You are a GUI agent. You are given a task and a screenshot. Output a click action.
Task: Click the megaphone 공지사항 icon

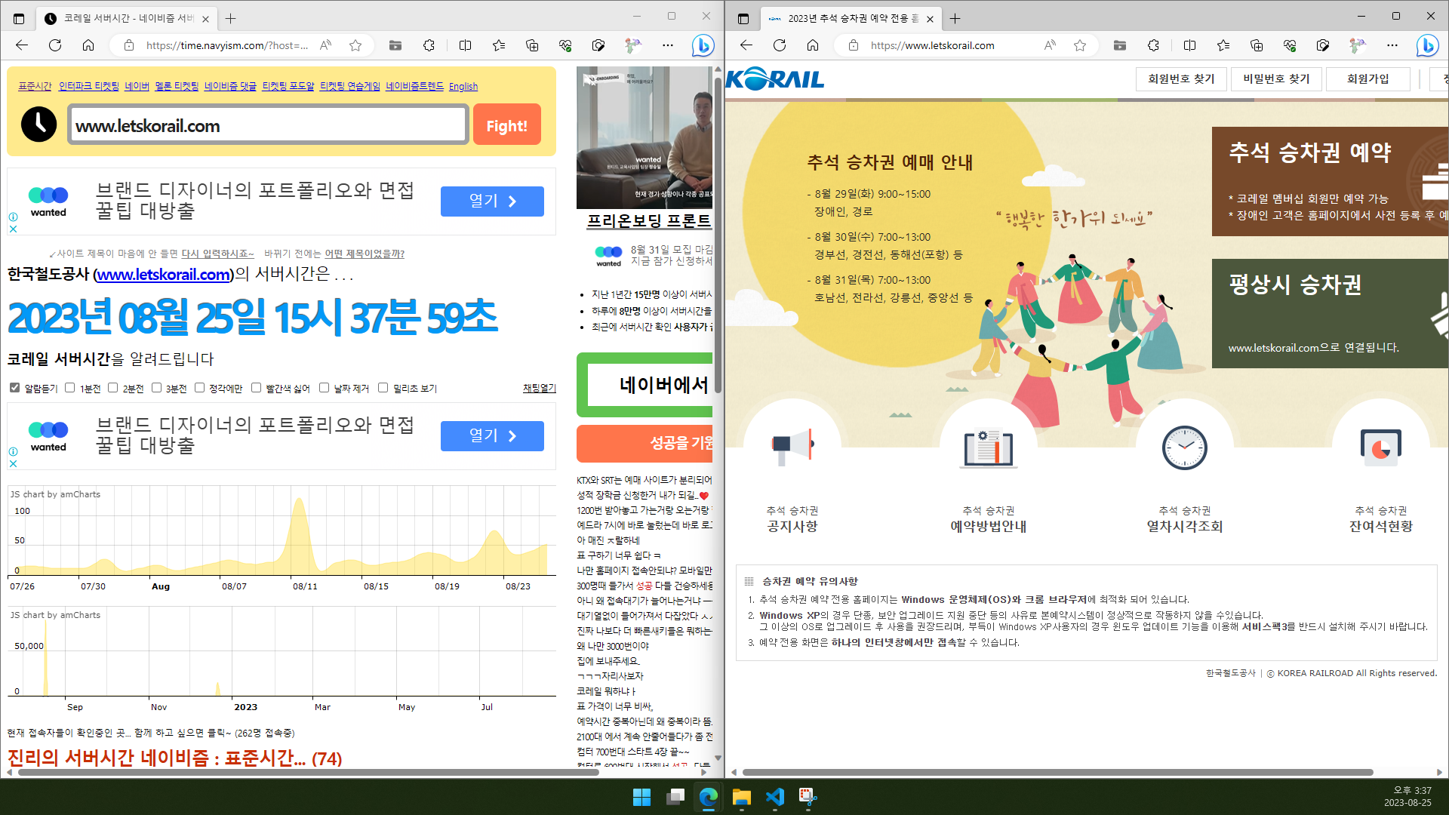pyautogui.click(x=792, y=447)
